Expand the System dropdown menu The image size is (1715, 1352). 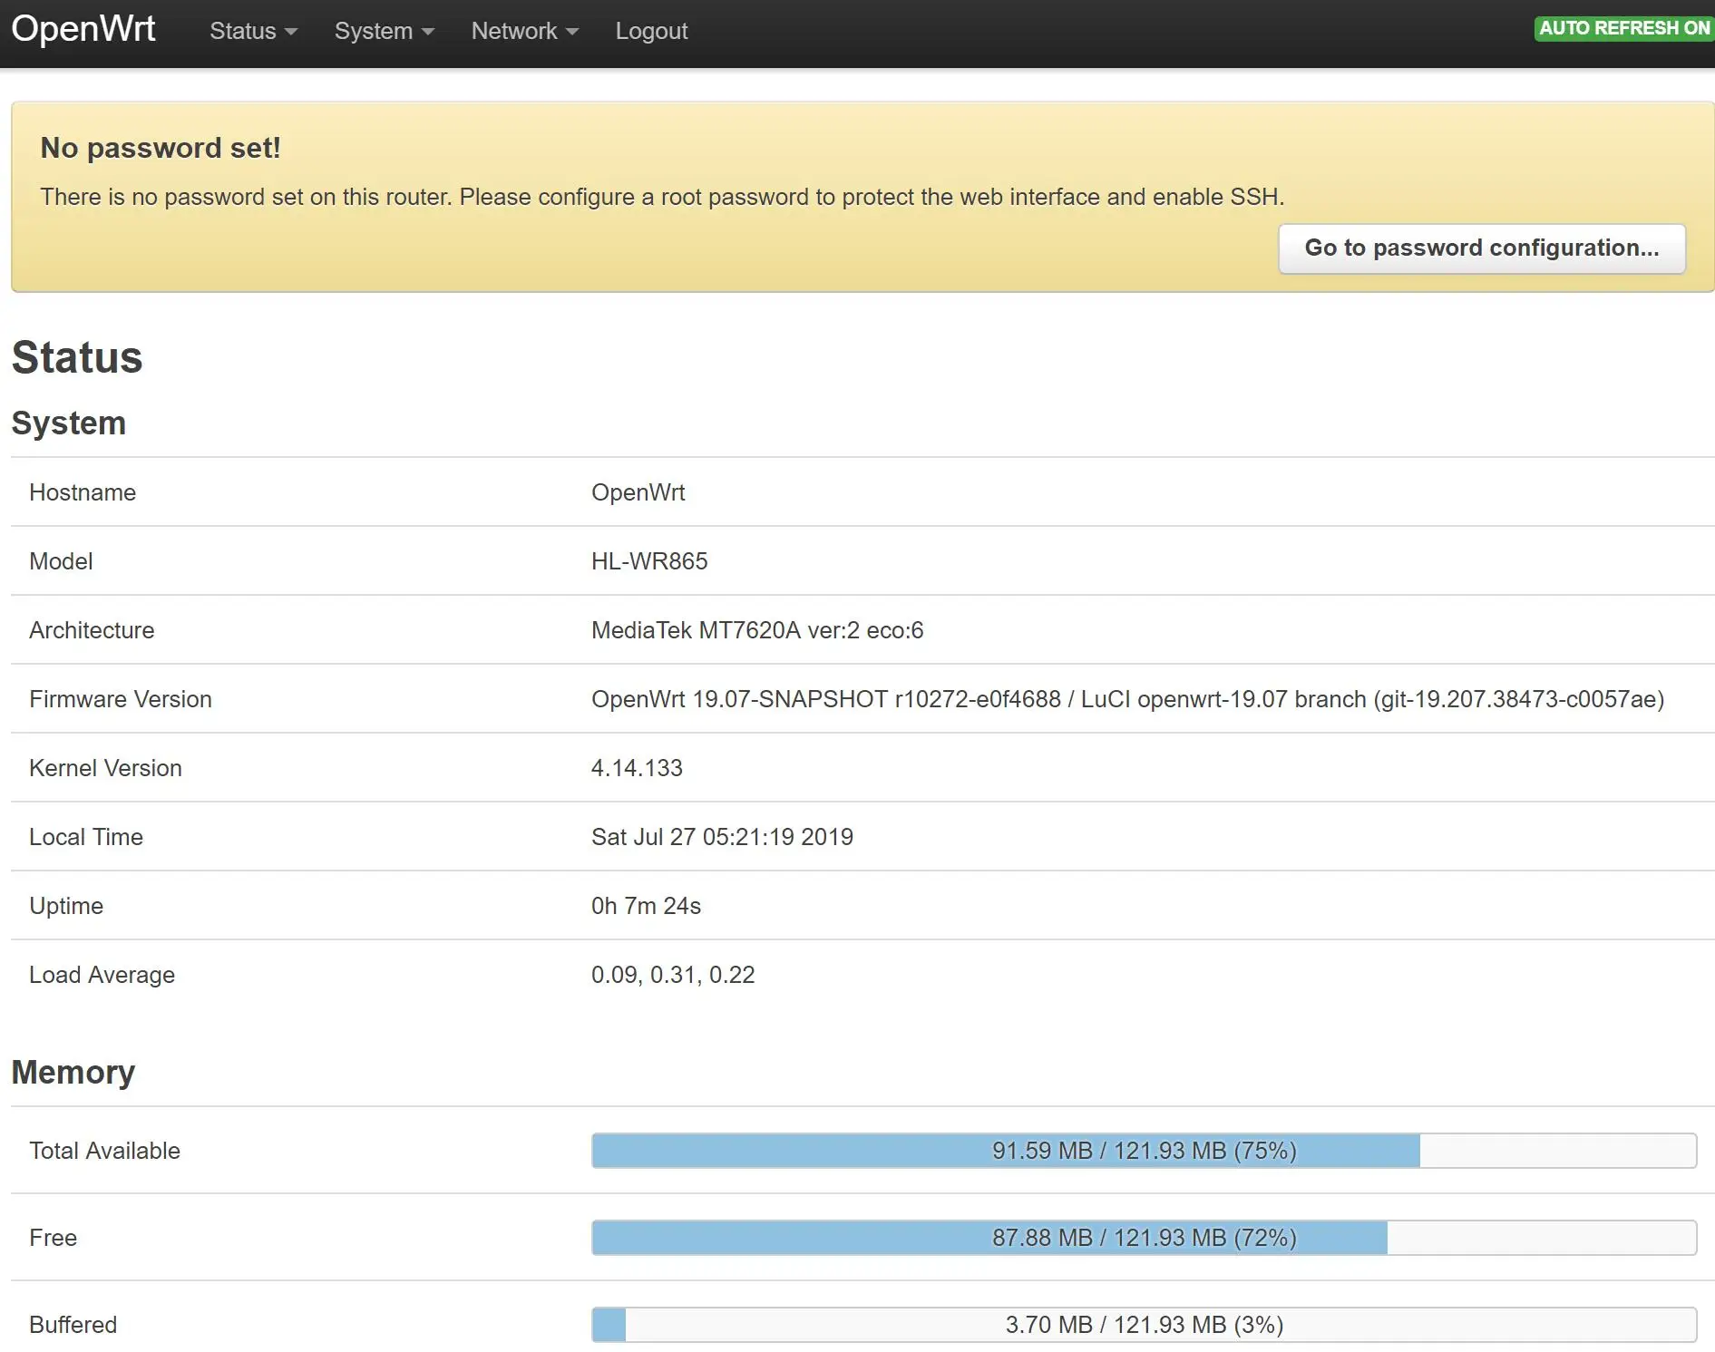coord(385,31)
